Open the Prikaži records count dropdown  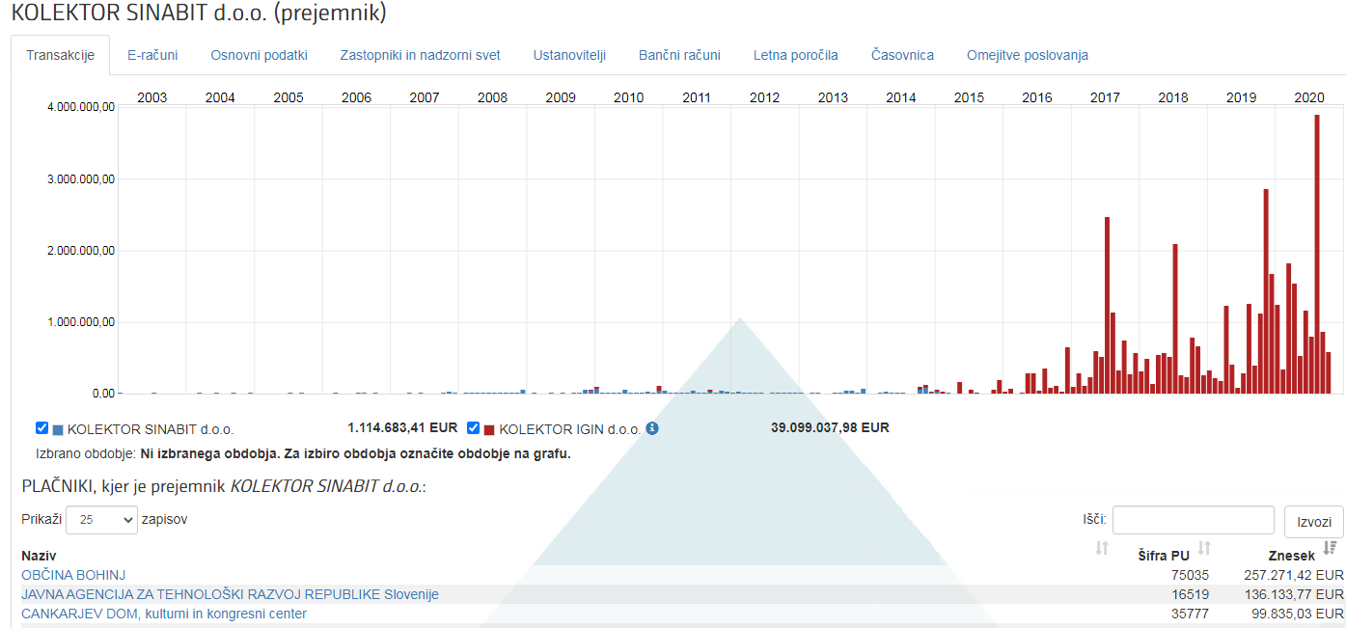[x=102, y=520]
